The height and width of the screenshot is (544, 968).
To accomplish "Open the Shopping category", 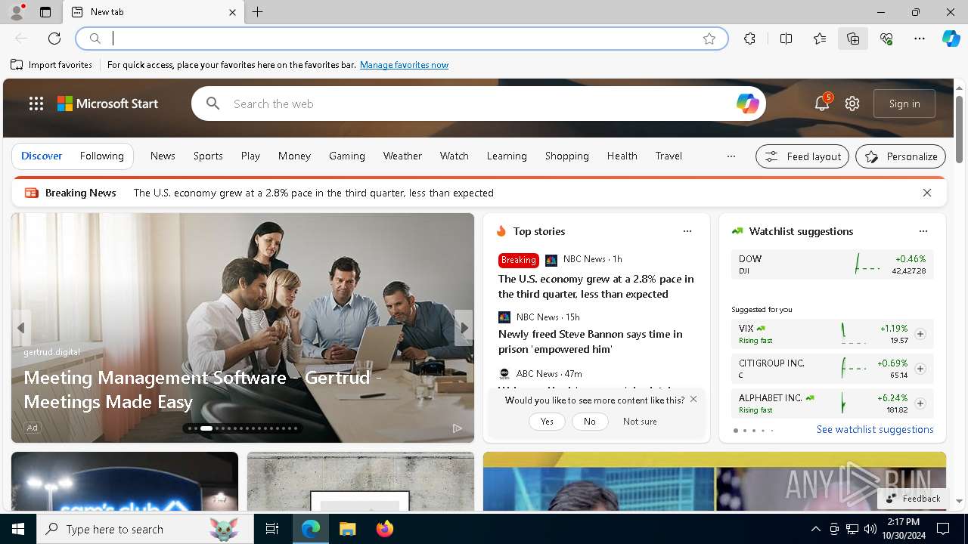I will (x=567, y=156).
